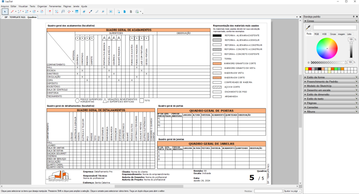Choose the Rectangle shape tool

(x=27, y=12)
